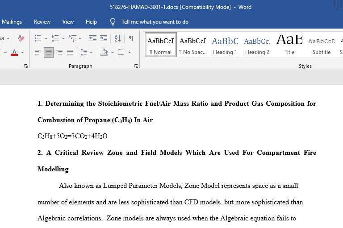The image size is (343, 228).
Task: Click the word 'Modelling' in the heading
Action: point(53,169)
